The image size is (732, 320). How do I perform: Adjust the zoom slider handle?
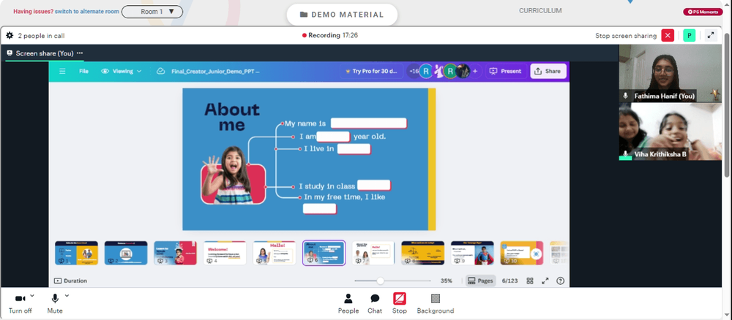point(381,281)
